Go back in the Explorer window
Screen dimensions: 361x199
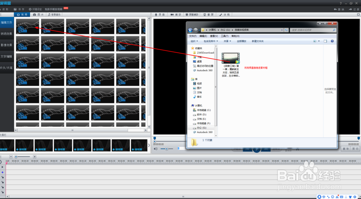click(190, 30)
